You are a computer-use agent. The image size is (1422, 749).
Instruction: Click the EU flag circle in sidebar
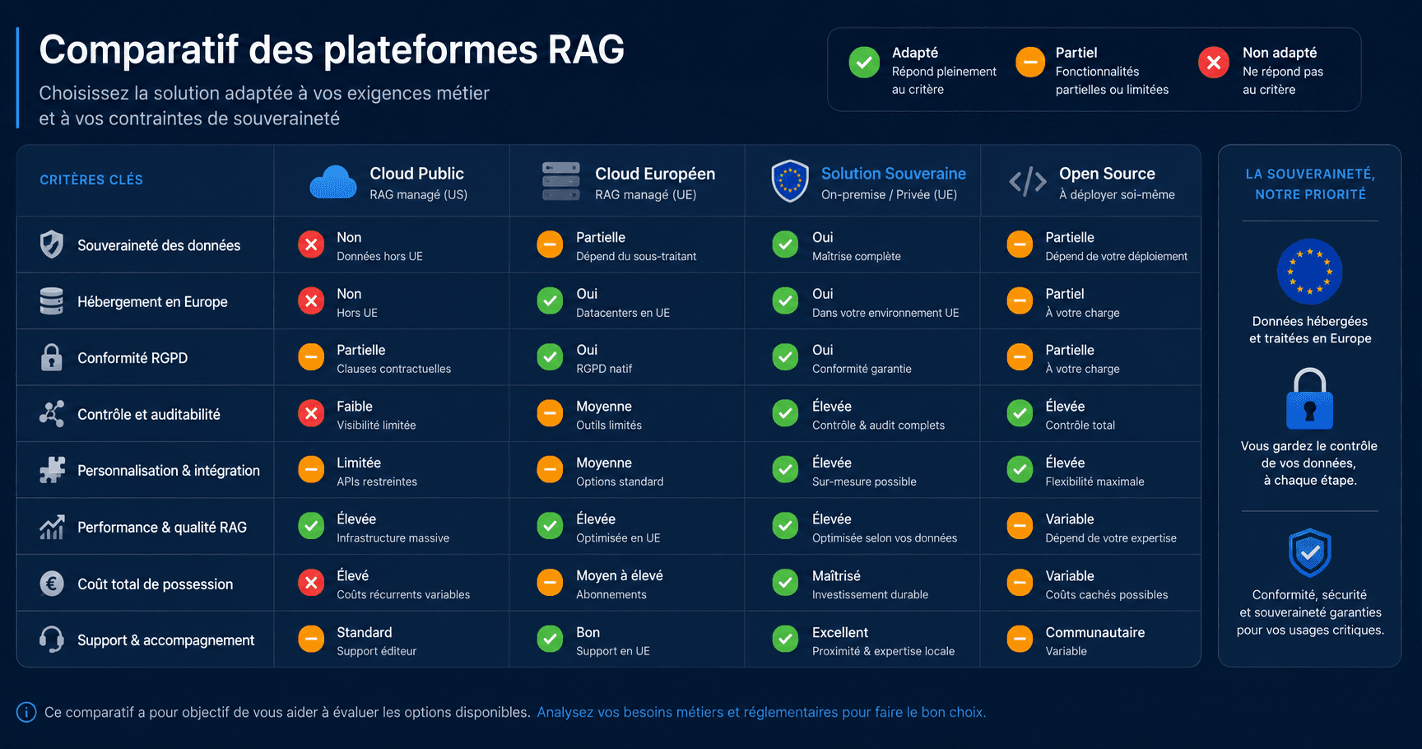[1309, 272]
